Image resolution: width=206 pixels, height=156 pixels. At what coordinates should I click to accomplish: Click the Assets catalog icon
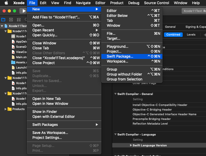click(13, 62)
